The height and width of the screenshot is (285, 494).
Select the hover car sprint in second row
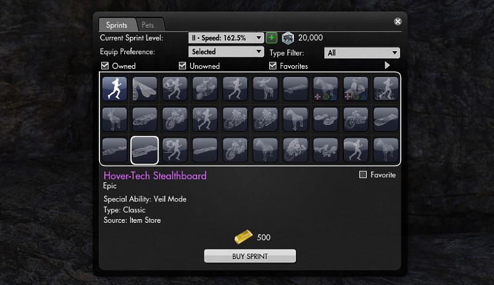[144, 119]
